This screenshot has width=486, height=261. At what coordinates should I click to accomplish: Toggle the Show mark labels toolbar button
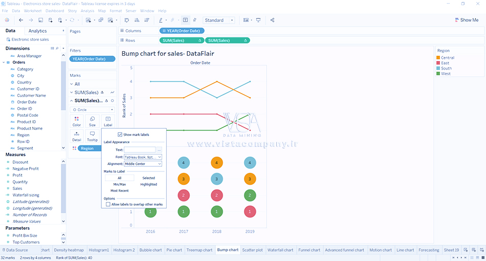pos(185,20)
